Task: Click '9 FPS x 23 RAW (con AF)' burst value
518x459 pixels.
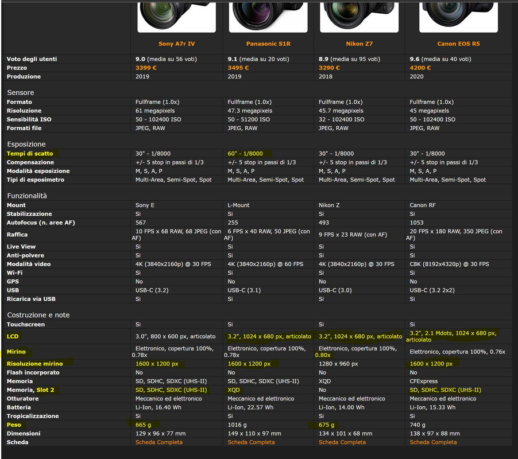Action: [x=353, y=235]
